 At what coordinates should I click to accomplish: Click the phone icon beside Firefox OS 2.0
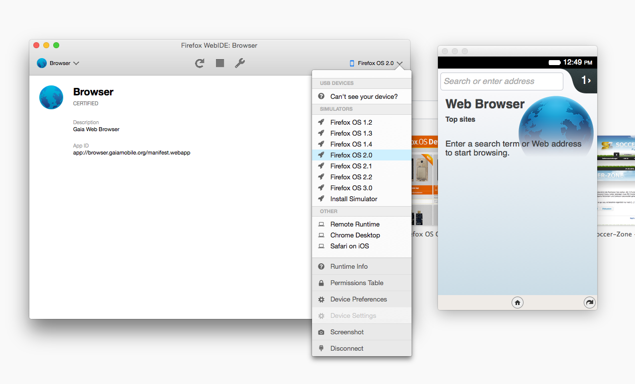[352, 63]
